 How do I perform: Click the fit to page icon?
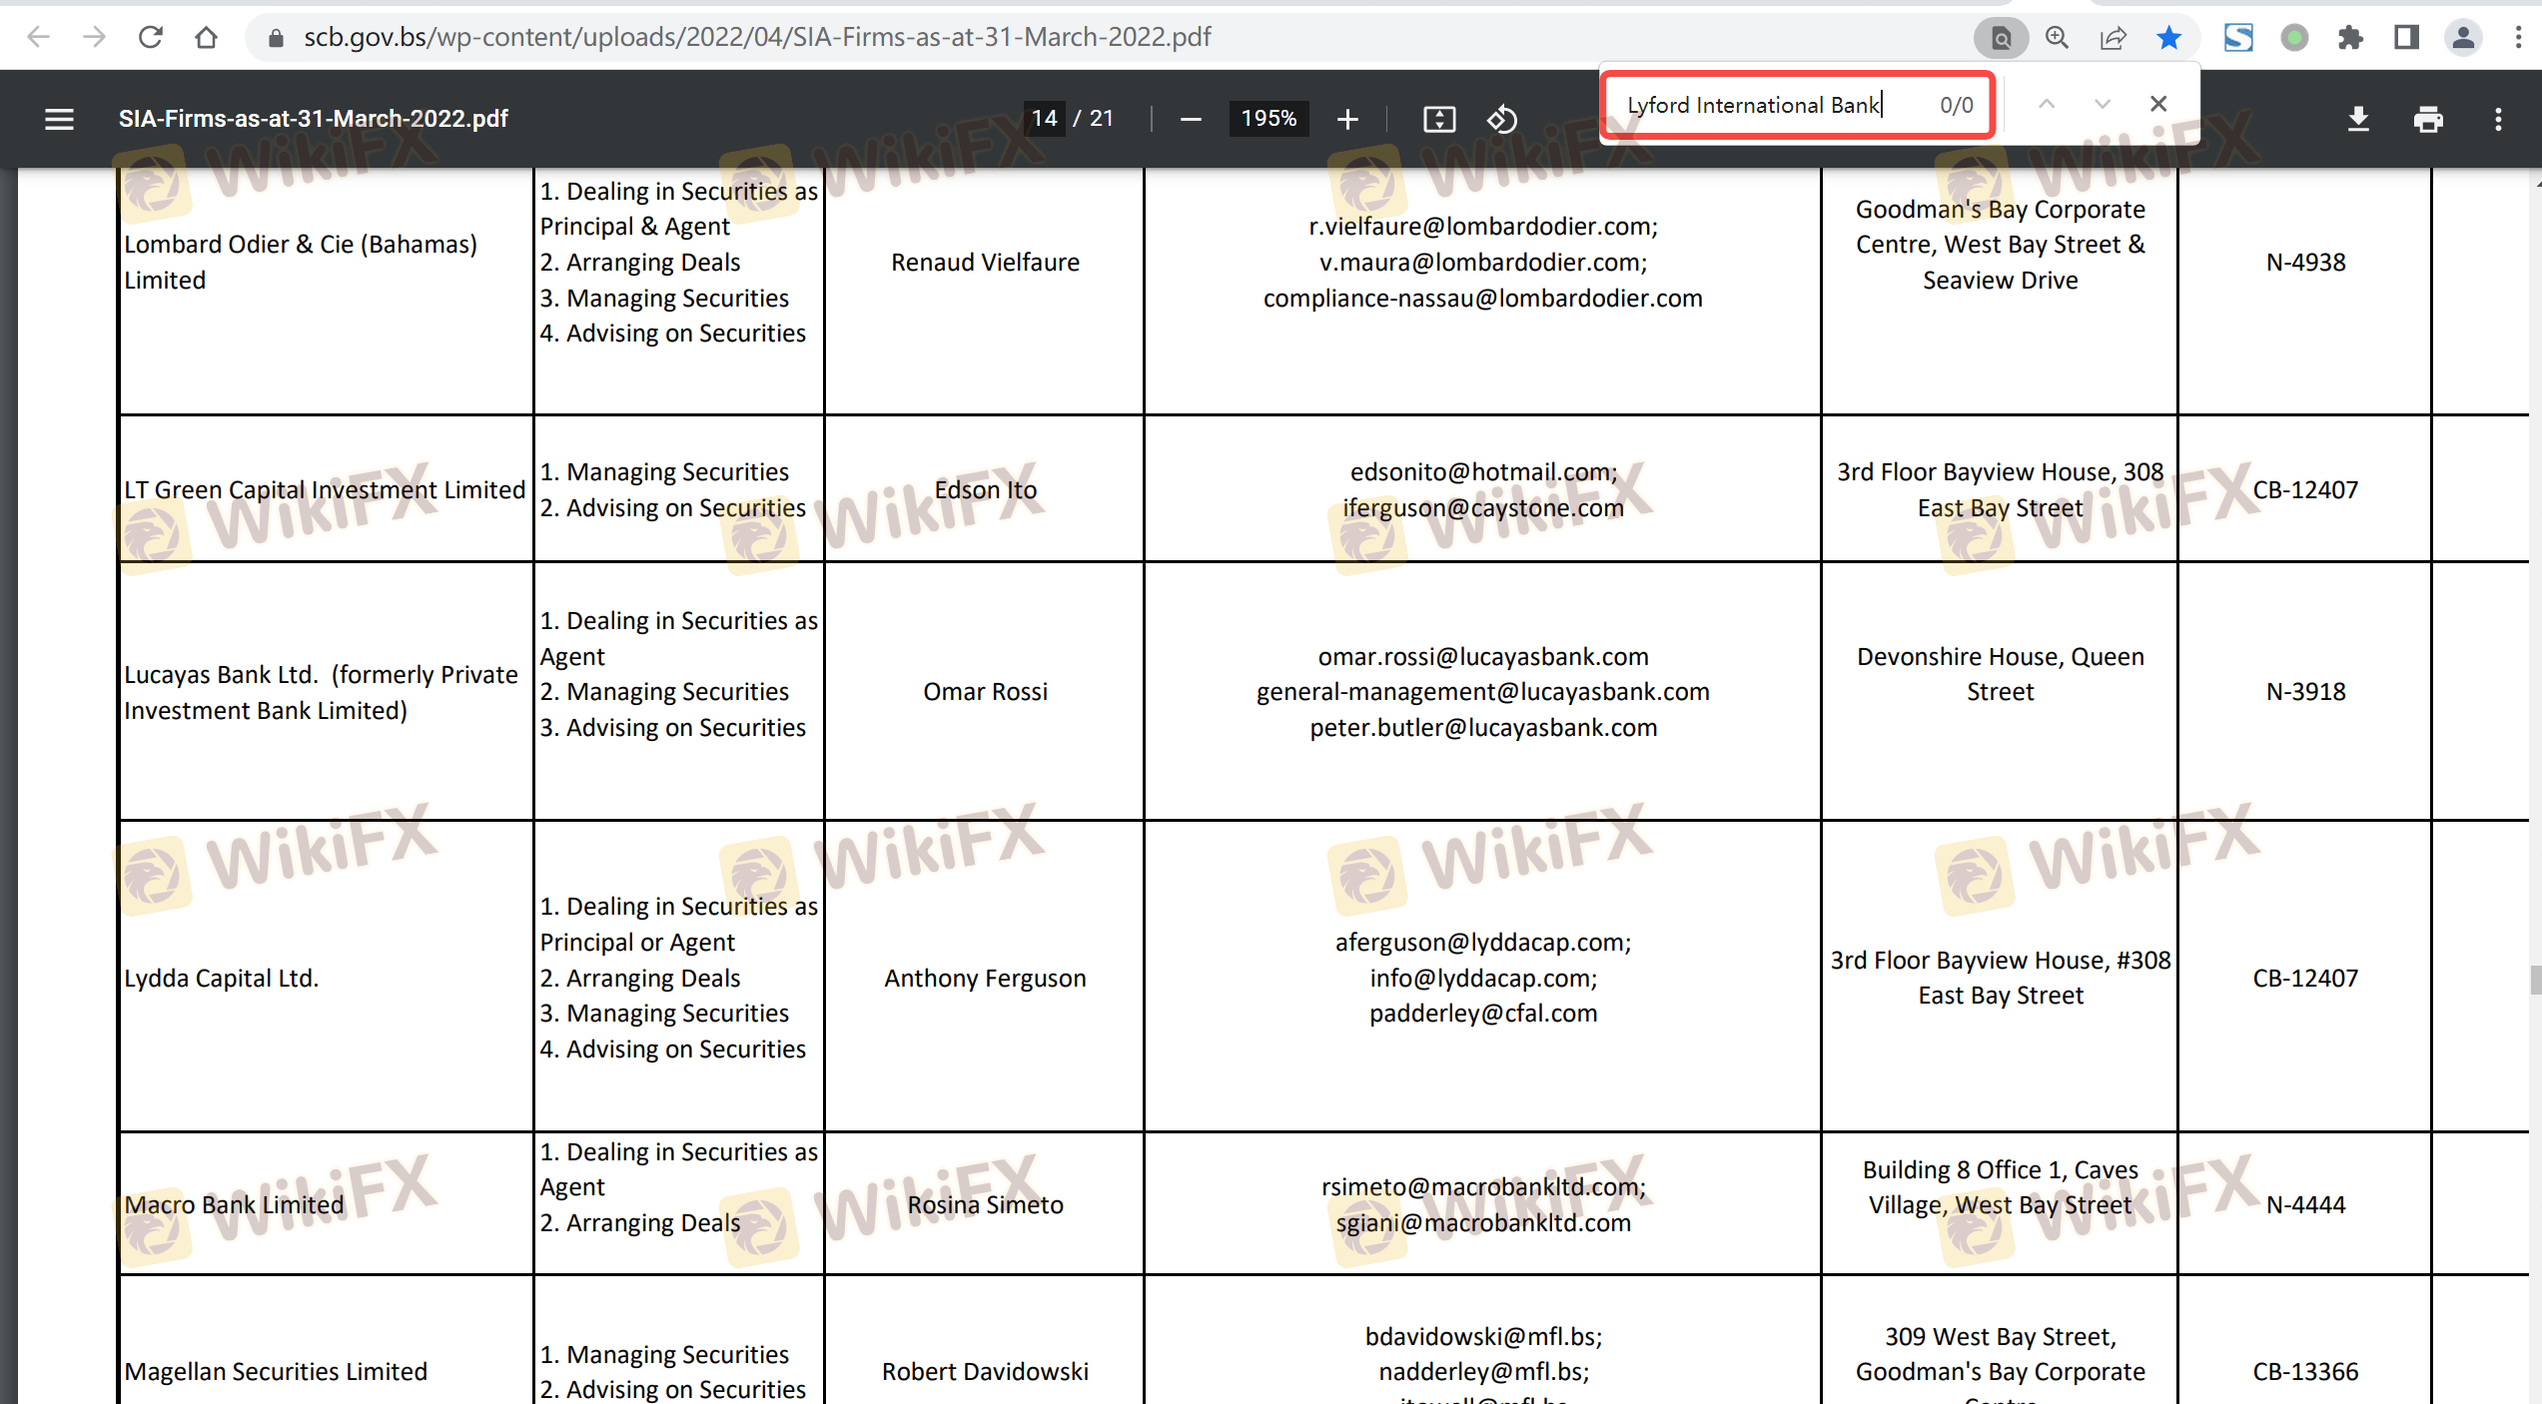[1438, 119]
